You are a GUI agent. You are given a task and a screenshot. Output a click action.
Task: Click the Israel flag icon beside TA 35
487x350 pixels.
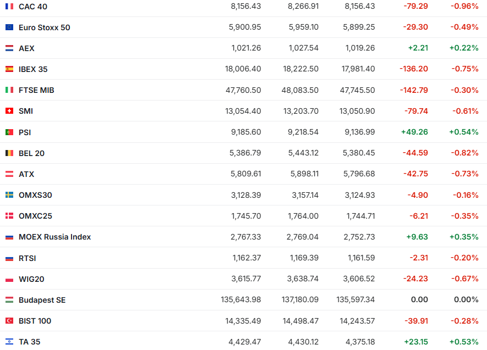(x=9, y=342)
